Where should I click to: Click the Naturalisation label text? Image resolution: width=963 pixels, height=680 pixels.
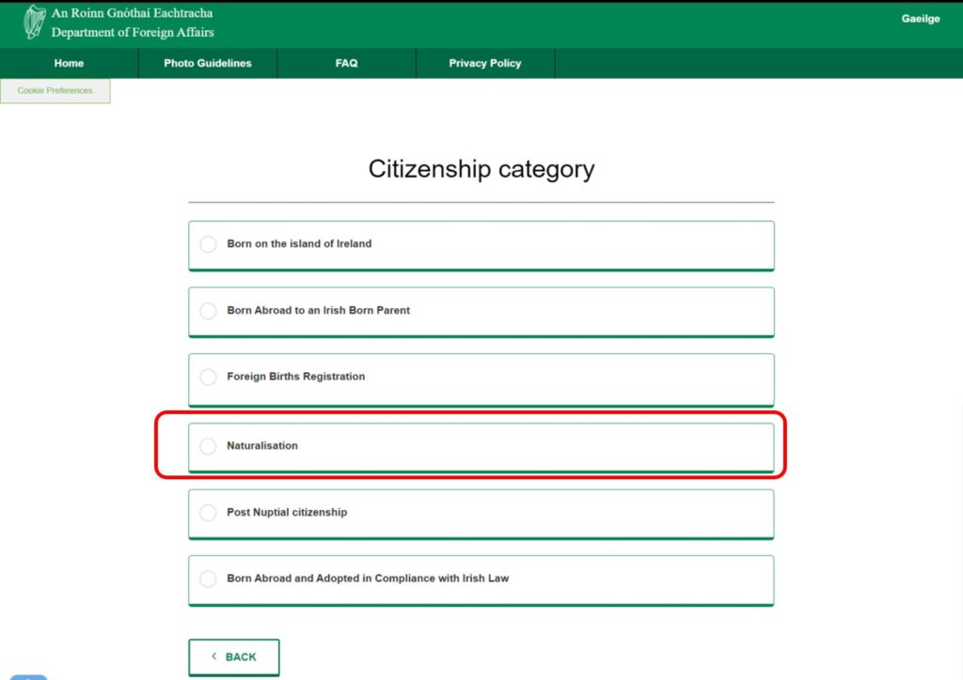click(261, 446)
